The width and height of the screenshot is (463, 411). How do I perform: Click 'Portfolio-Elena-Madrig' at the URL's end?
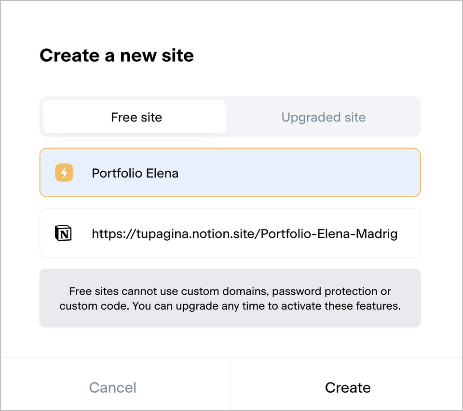[330, 234]
